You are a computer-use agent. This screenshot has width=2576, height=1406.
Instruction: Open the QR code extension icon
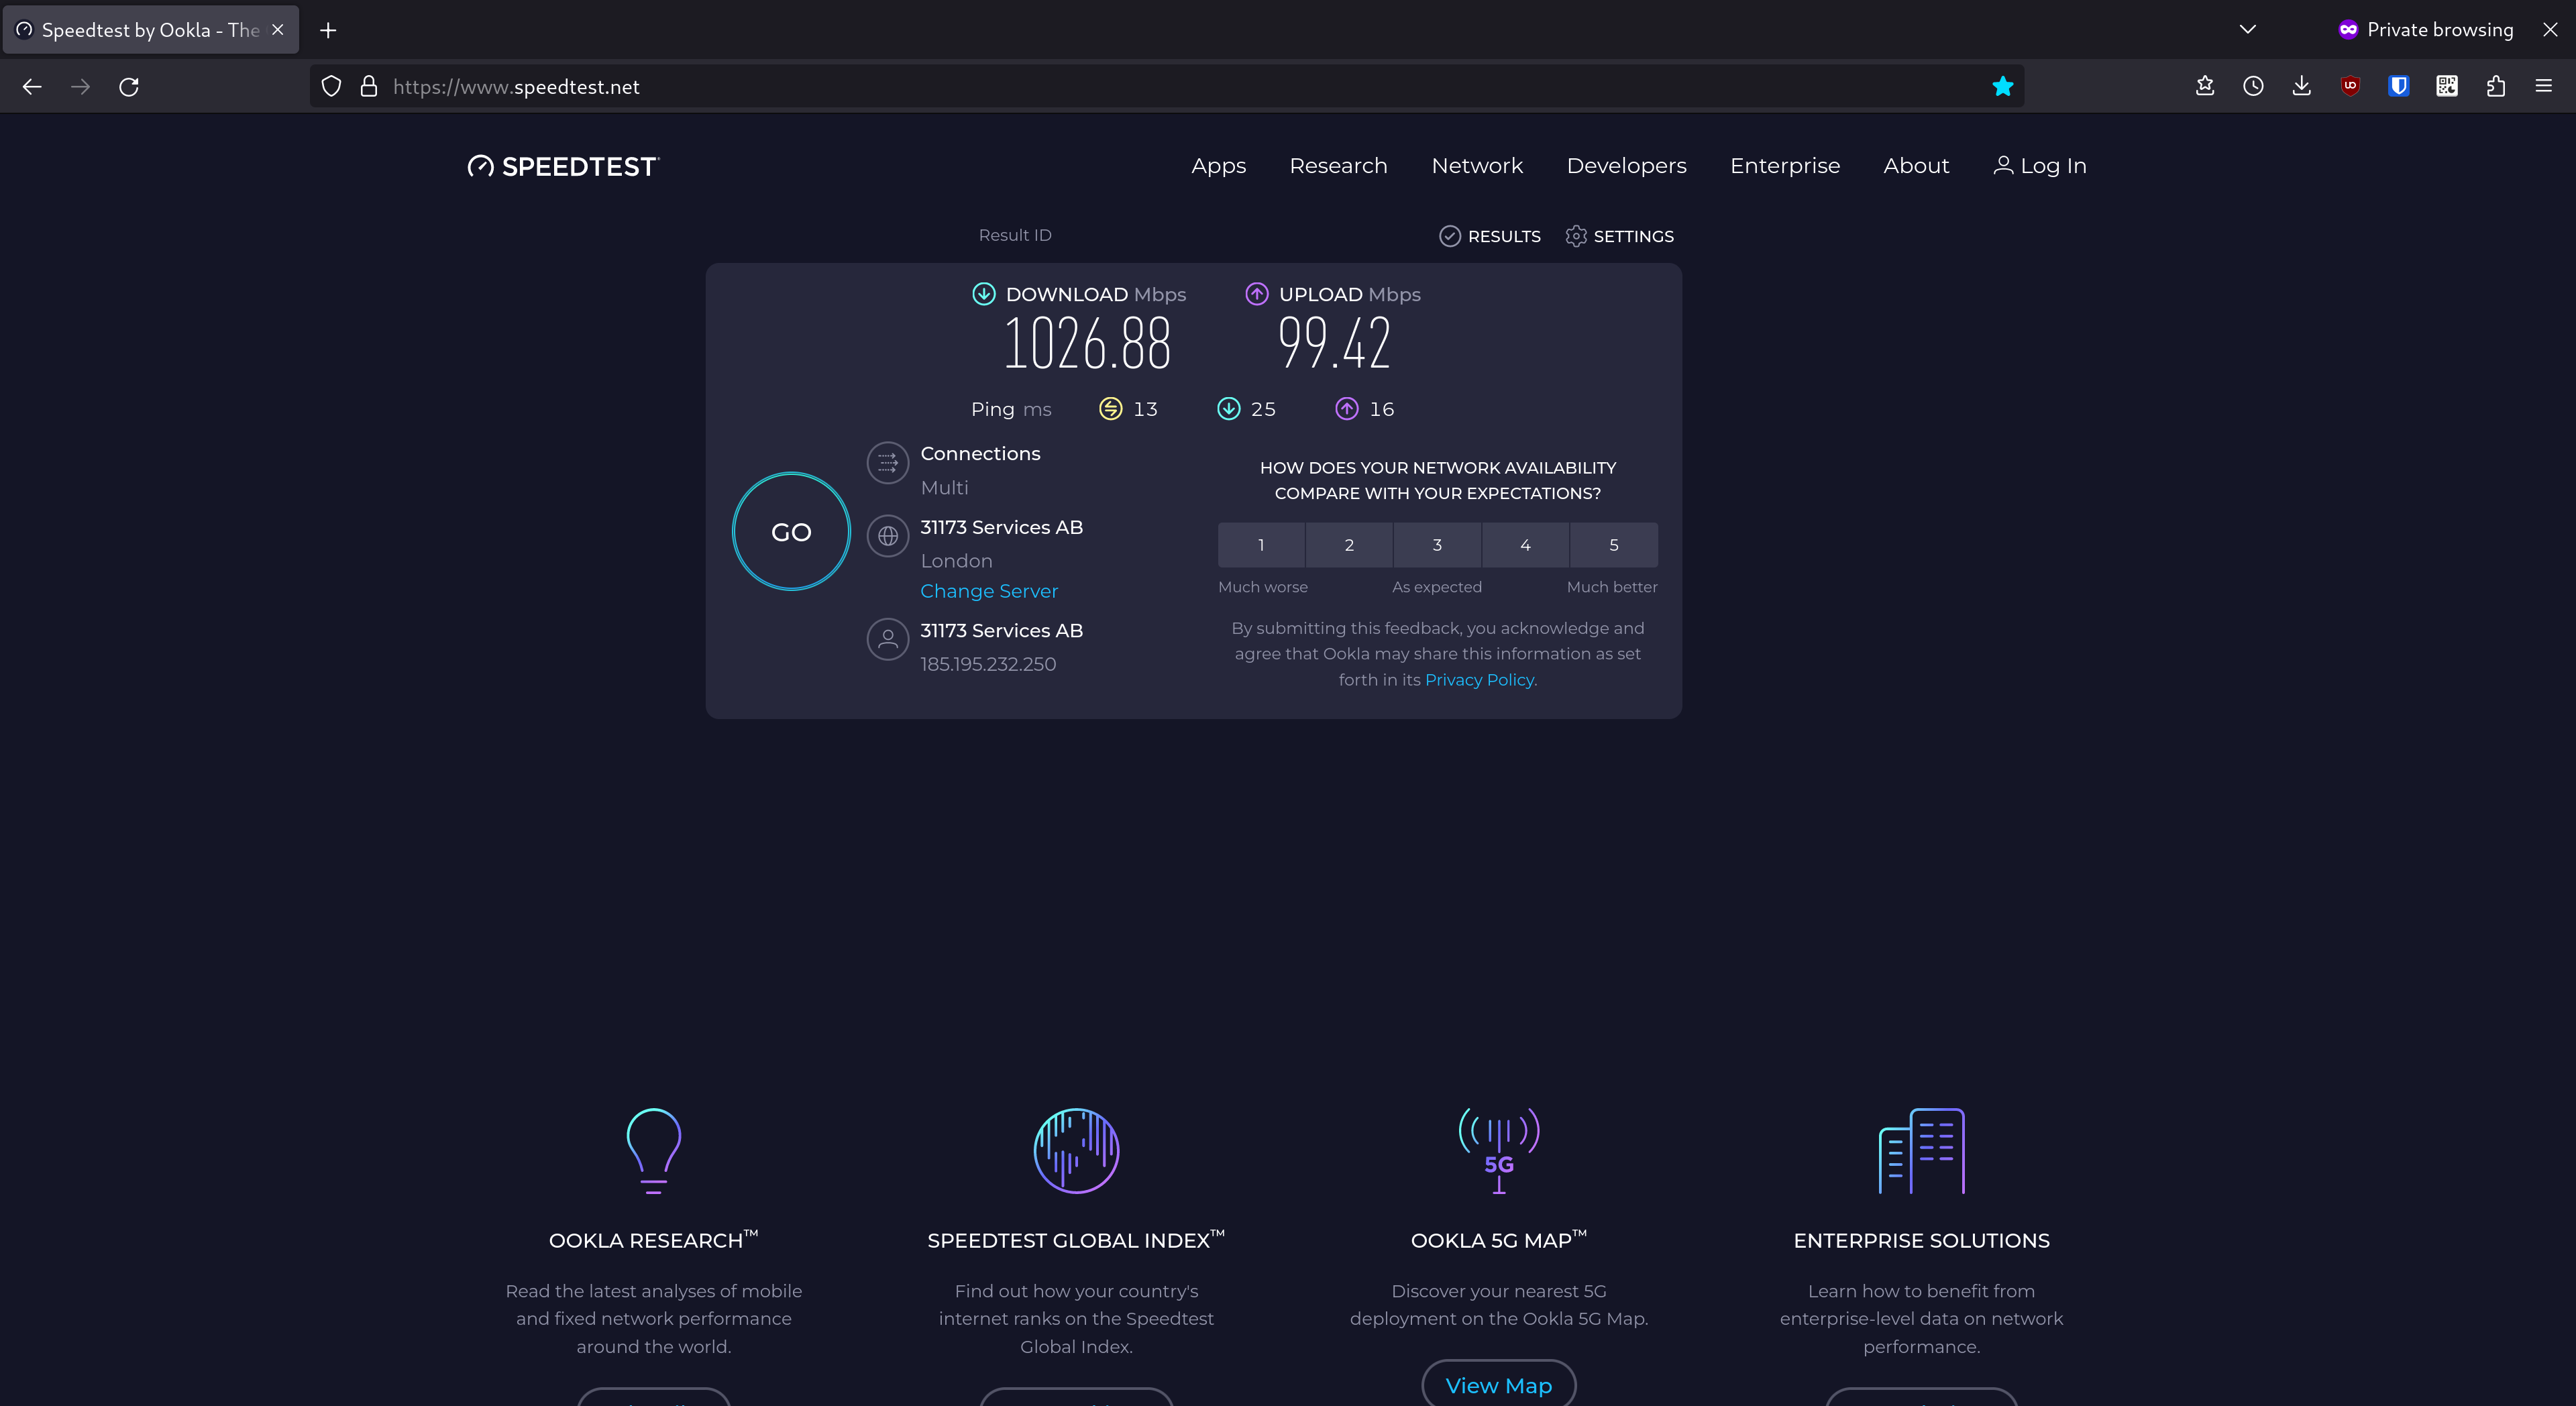click(x=2447, y=87)
